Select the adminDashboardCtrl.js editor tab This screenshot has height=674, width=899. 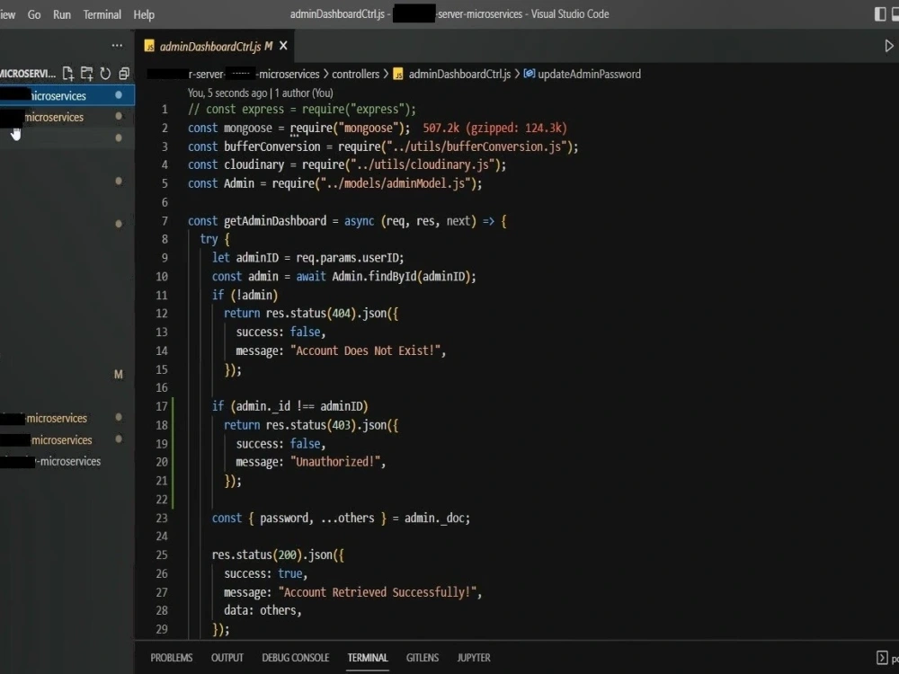pos(216,46)
